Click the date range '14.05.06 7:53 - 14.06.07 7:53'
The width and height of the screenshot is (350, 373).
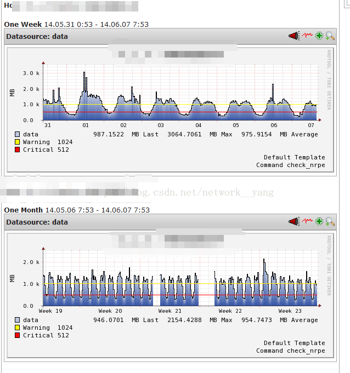[98, 210]
